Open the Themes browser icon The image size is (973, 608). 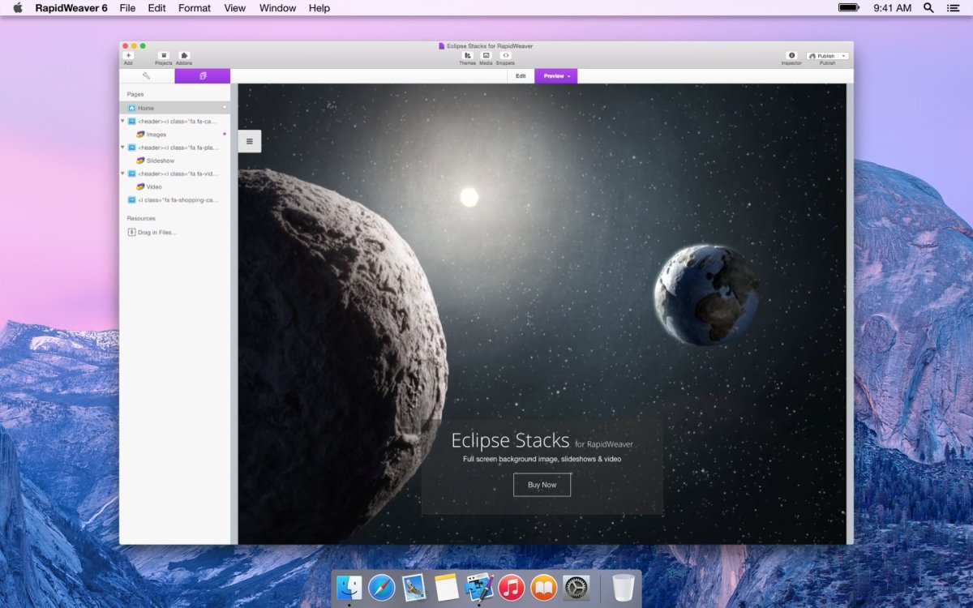pyautogui.click(x=468, y=56)
